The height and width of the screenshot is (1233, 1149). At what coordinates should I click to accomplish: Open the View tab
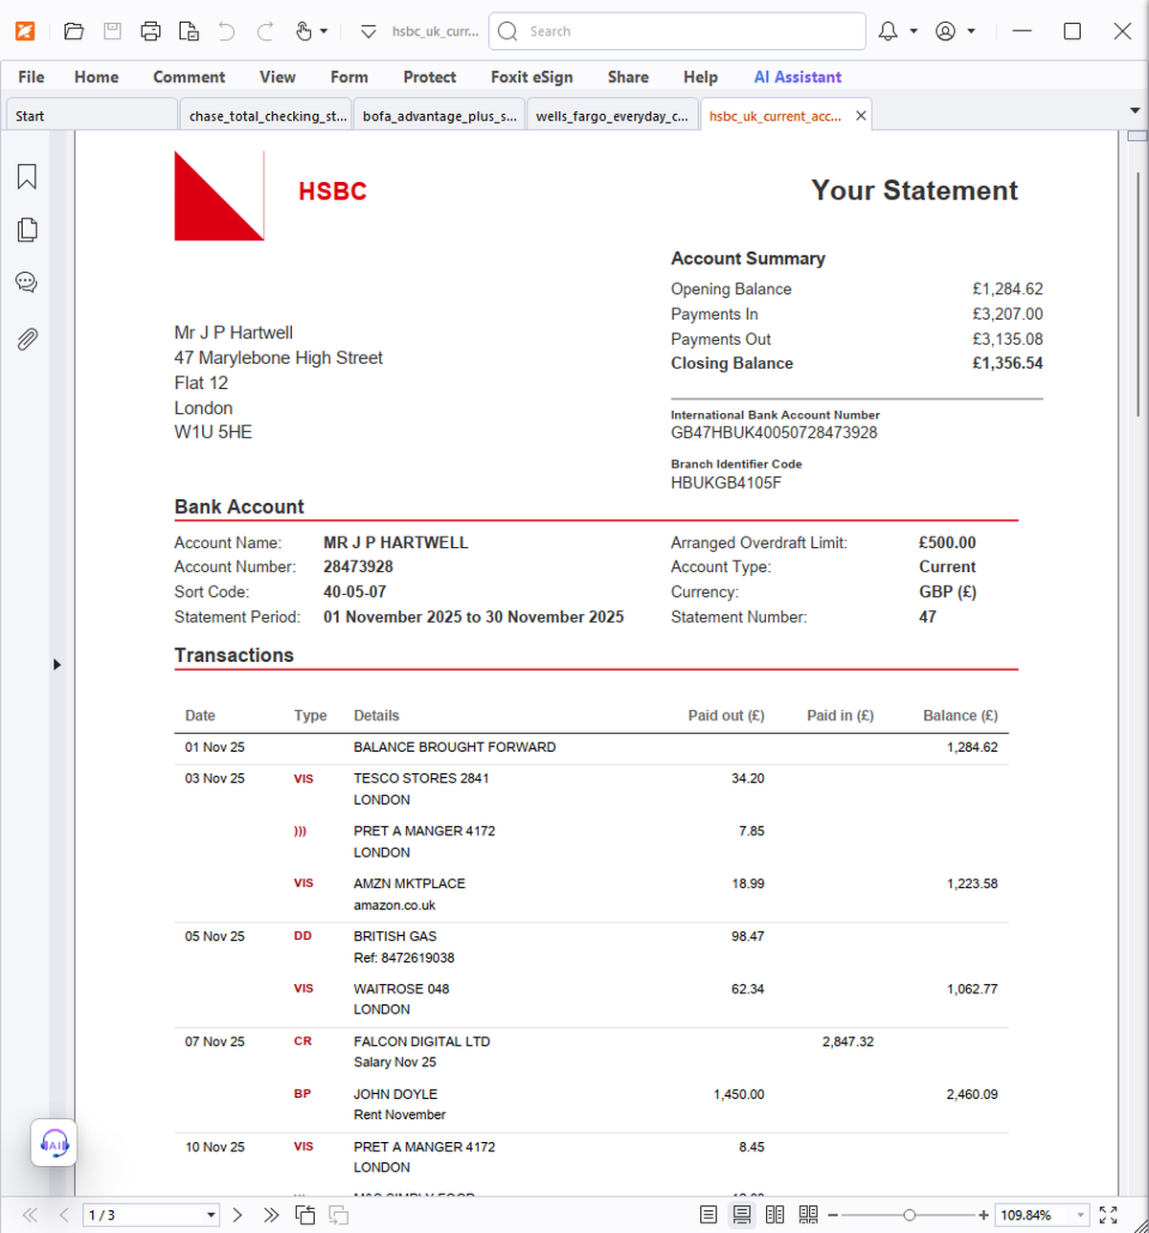click(x=278, y=77)
